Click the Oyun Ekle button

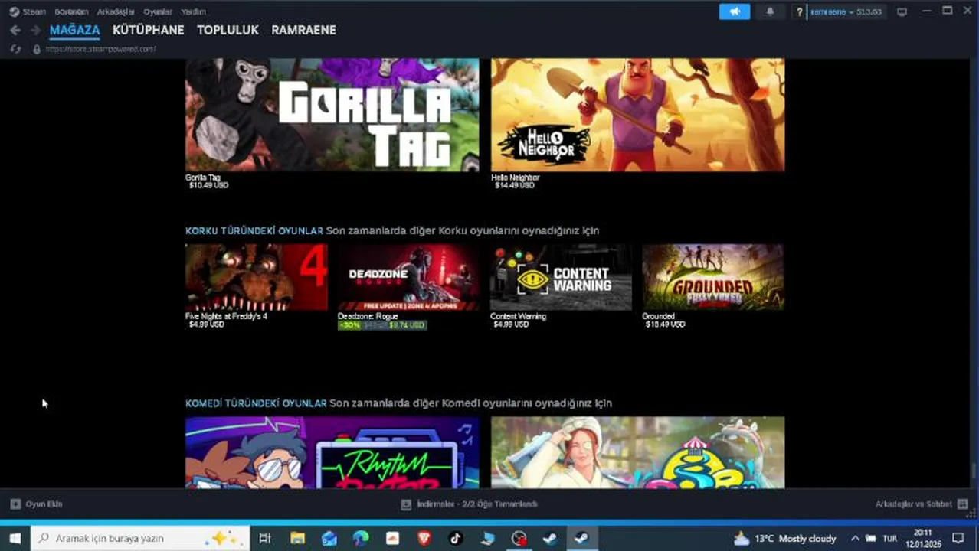click(x=36, y=504)
